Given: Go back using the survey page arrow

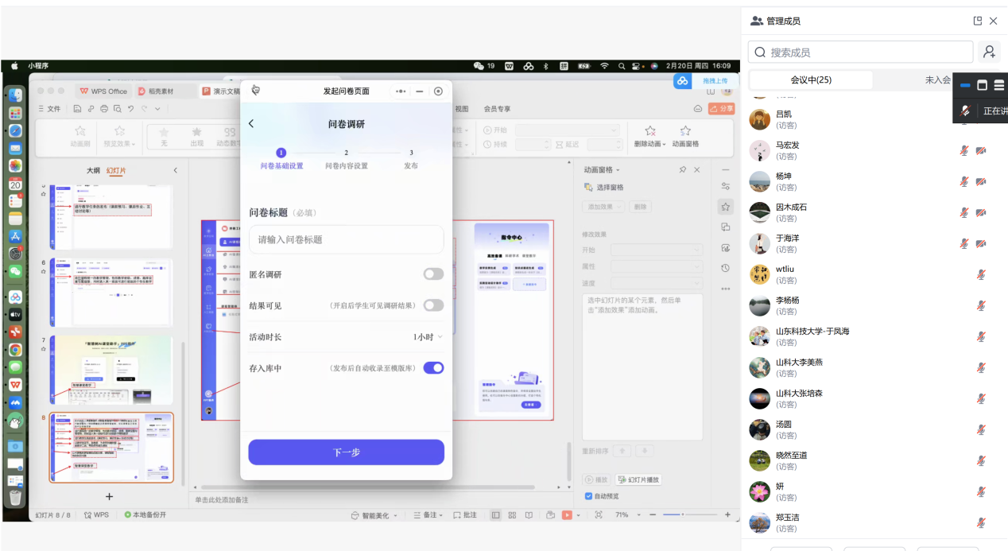Looking at the screenshot, I should pyautogui.click(x=252, y=124).
